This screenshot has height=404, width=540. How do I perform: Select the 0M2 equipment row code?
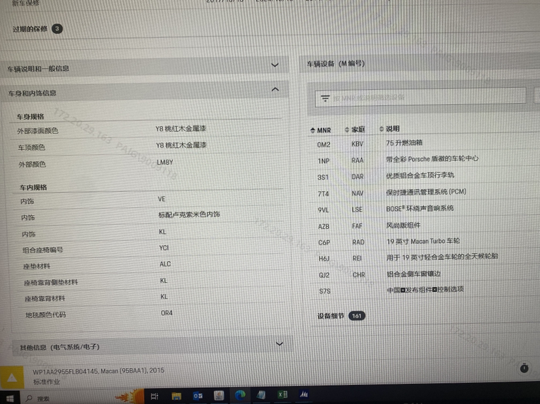(323, 145)
